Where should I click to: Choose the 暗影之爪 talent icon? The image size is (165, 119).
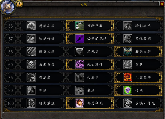pos(127,26)
